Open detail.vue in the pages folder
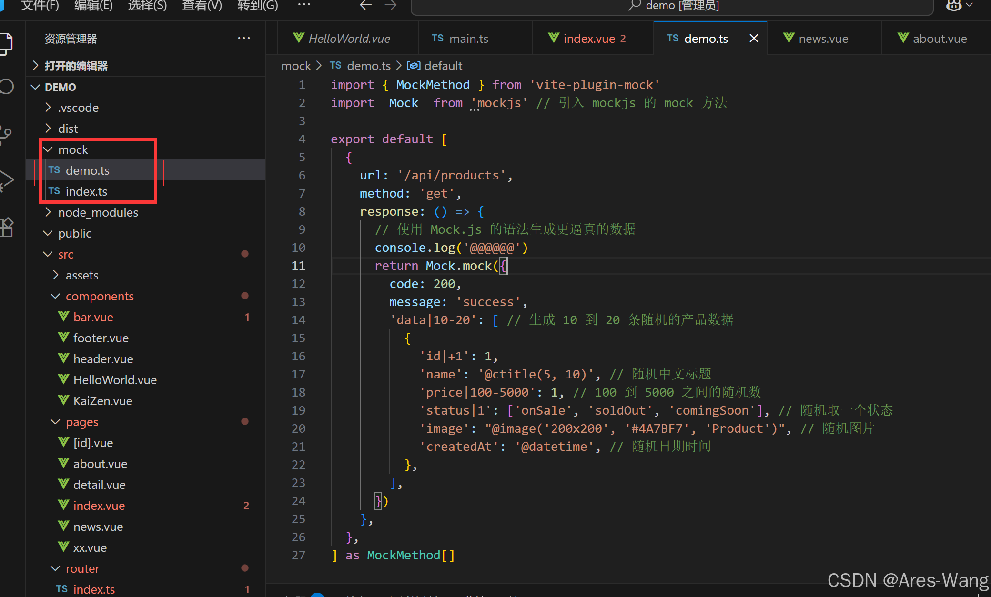The image size is (991, 597). tap(145, 485)
